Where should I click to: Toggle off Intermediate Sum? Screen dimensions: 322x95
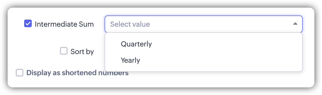point(28,24)
